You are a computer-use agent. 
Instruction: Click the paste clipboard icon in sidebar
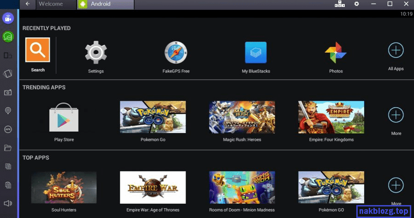[x=8, y=185]
